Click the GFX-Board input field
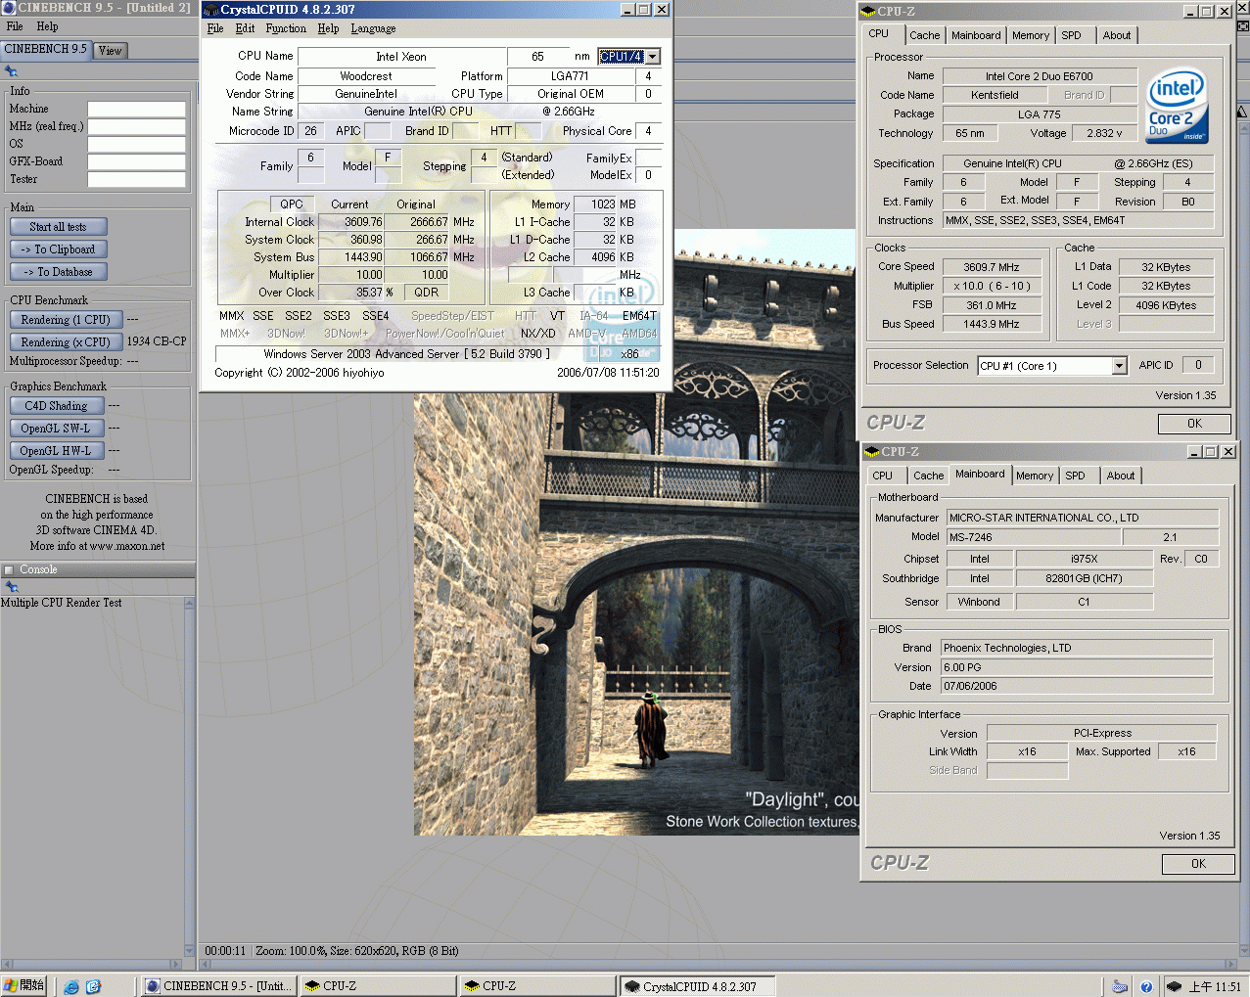The width and height of the screenshot is (1250, 997). tap(137, 162)
